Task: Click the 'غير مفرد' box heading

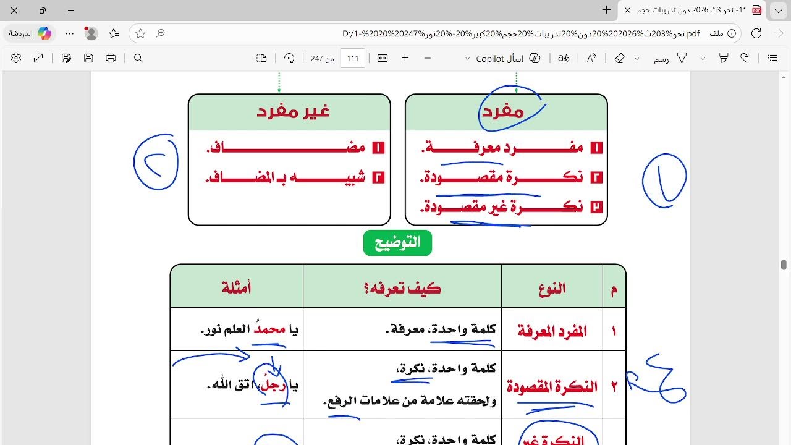Action: 293,111
